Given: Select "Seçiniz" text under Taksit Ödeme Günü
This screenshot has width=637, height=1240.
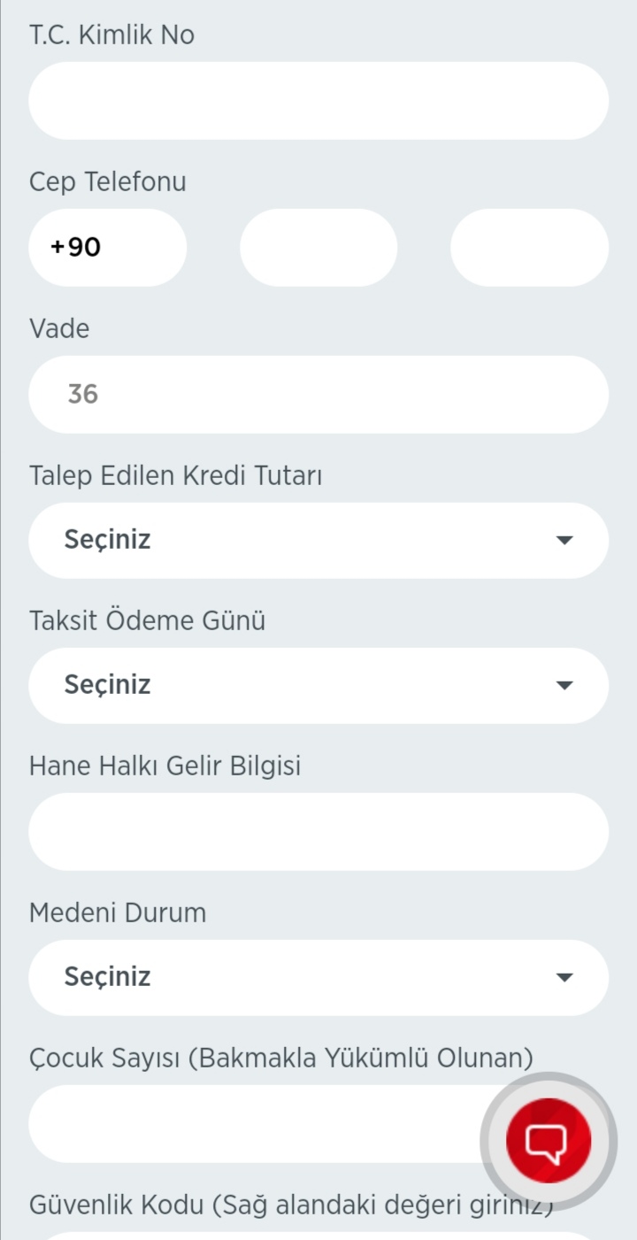Looking at the screenshot, I should pos(107,685).
